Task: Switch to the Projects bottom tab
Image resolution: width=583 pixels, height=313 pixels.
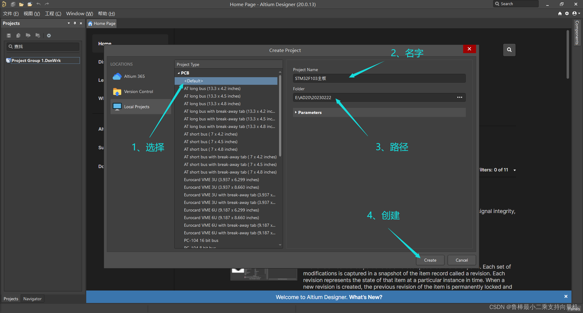Action: [11, 299]
